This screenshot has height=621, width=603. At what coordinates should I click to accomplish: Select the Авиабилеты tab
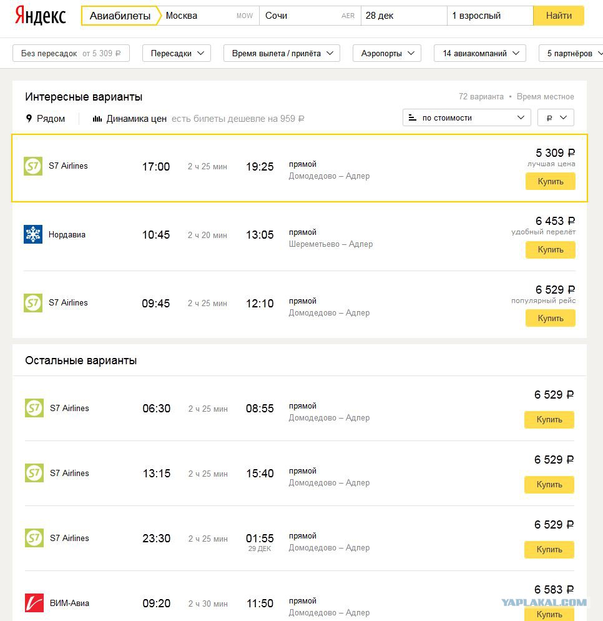(x=120, y=16)
